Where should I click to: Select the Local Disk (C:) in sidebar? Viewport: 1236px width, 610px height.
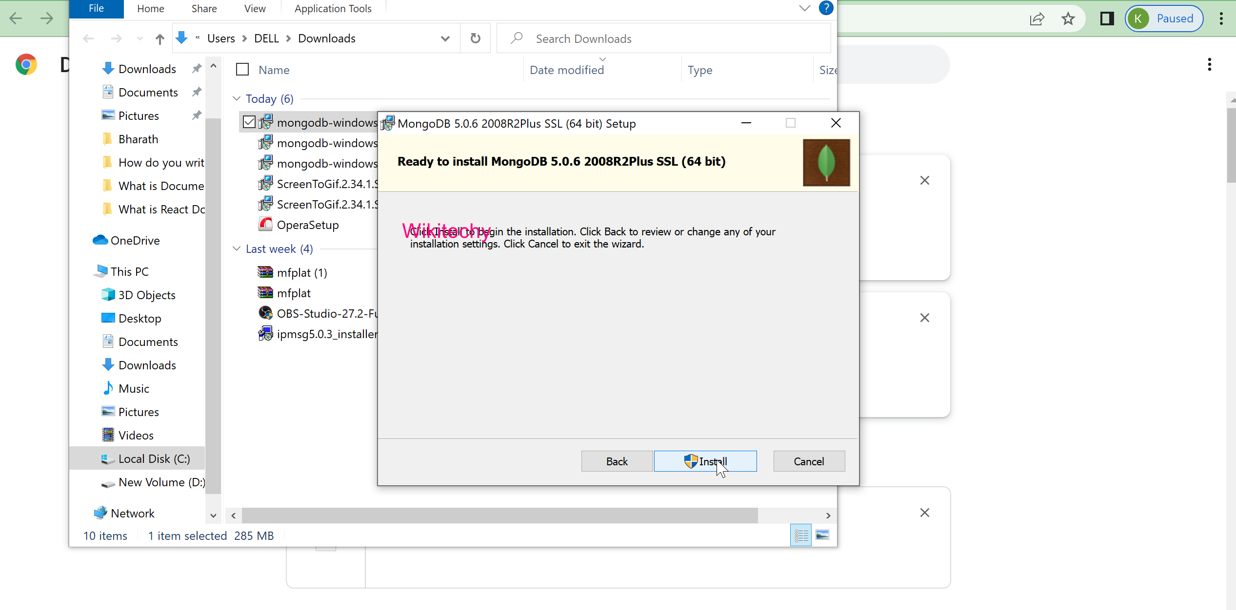click(154, 458)
